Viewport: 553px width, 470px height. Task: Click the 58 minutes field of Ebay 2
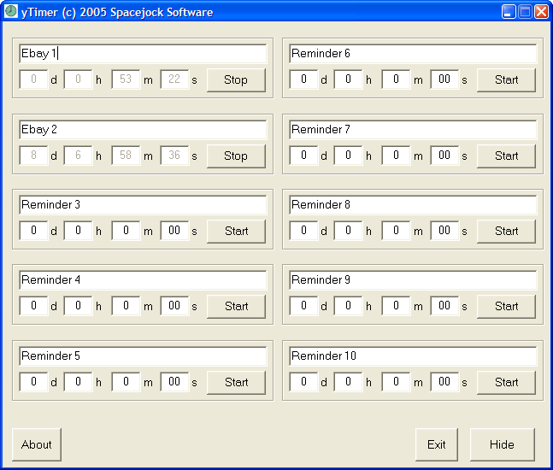126,156
